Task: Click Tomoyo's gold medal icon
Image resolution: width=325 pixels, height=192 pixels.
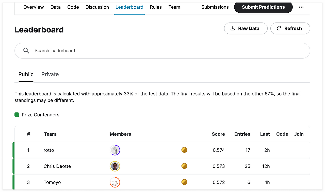Action: click(184, 182)
